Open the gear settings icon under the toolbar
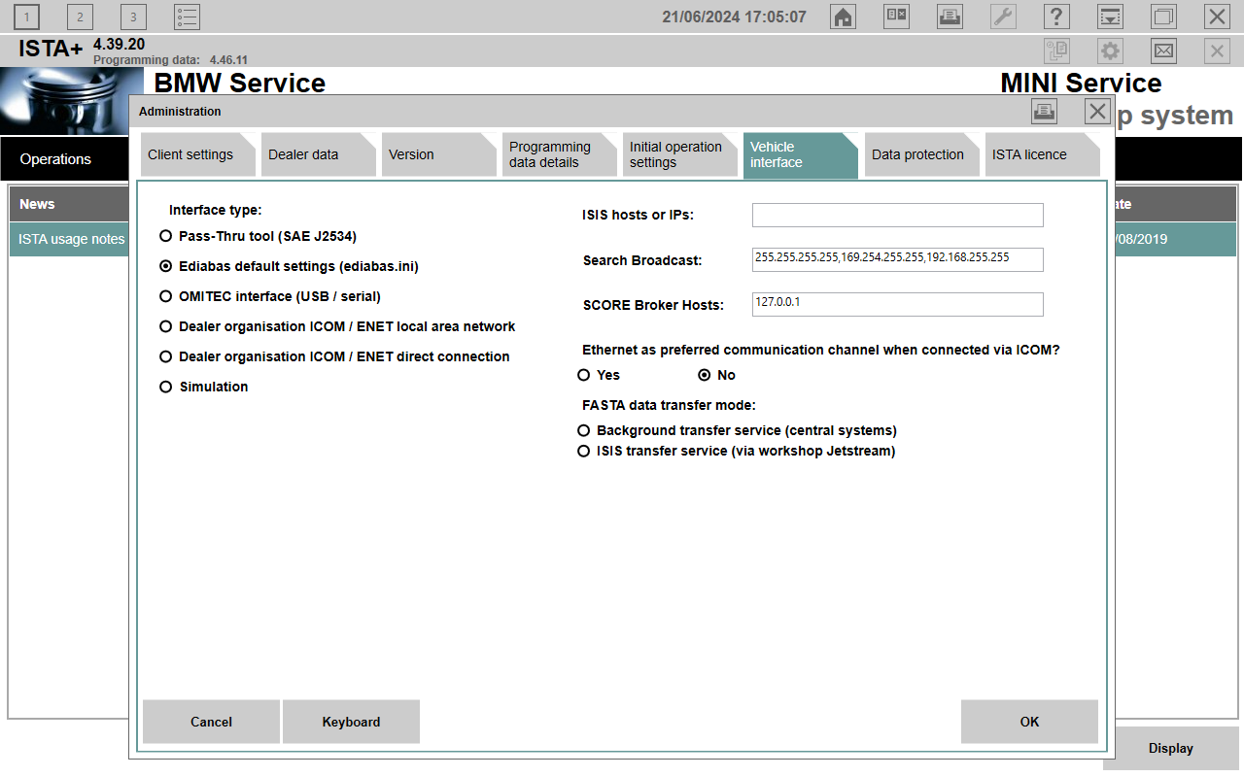 pyautogui.click(x=1110, y=51)
